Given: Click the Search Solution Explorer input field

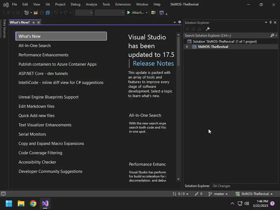Looking at the screenshot, I should [227, 35].
